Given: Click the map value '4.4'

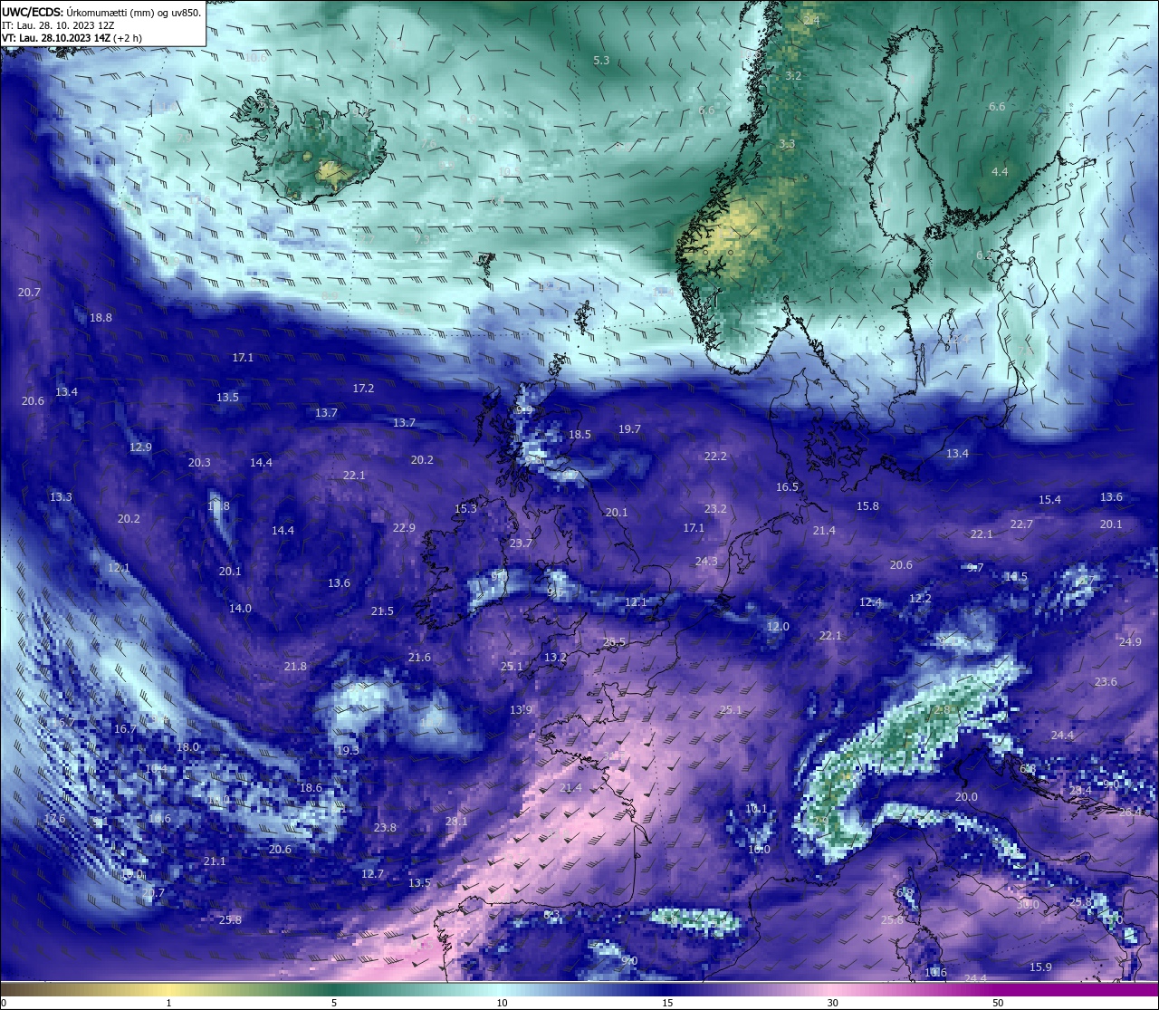Looking at the screenshot, I should [x=1000, y=172].
